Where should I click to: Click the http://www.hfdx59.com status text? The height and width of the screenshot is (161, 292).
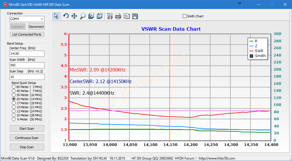click(x=217, y=158)
